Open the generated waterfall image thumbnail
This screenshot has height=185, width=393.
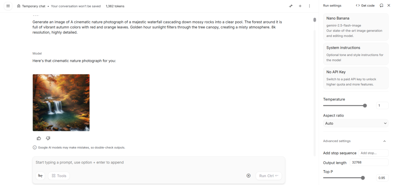coord(61,102)
